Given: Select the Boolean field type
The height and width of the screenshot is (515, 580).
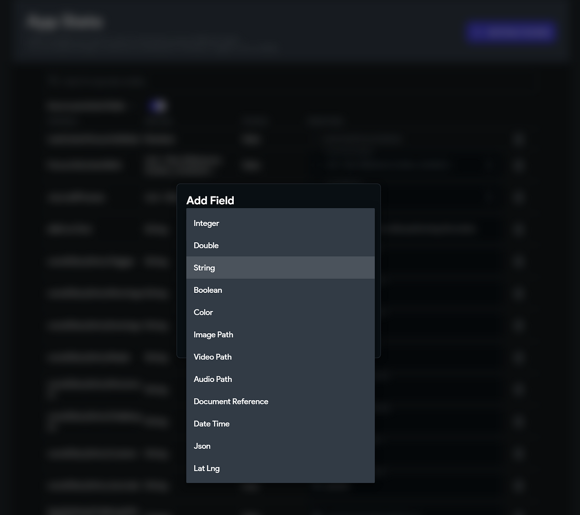Looking at the screenshot, I should tap(208, 290).
